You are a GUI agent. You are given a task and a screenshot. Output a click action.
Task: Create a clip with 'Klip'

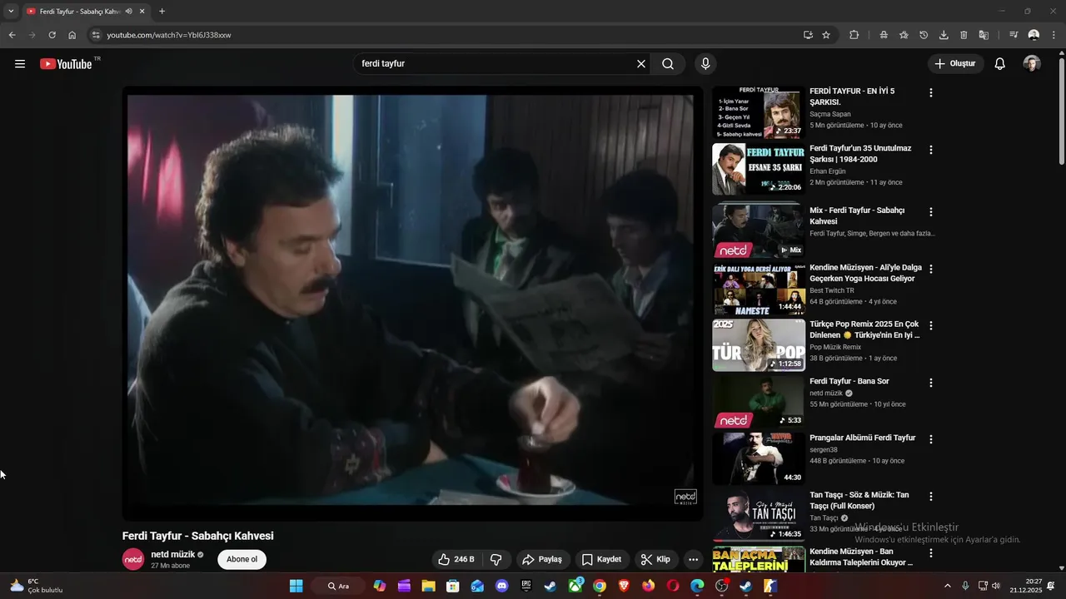click(655, 559)
